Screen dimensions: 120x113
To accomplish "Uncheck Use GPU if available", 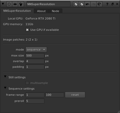I will 27,30.
